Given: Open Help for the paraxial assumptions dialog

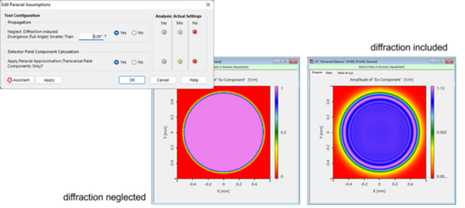Looking at the screenshot, I should pyautogui.click(x=194, y=80).
